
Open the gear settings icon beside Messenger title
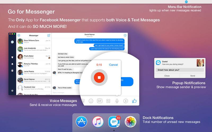pyautogui.click(x=19, y=35)
